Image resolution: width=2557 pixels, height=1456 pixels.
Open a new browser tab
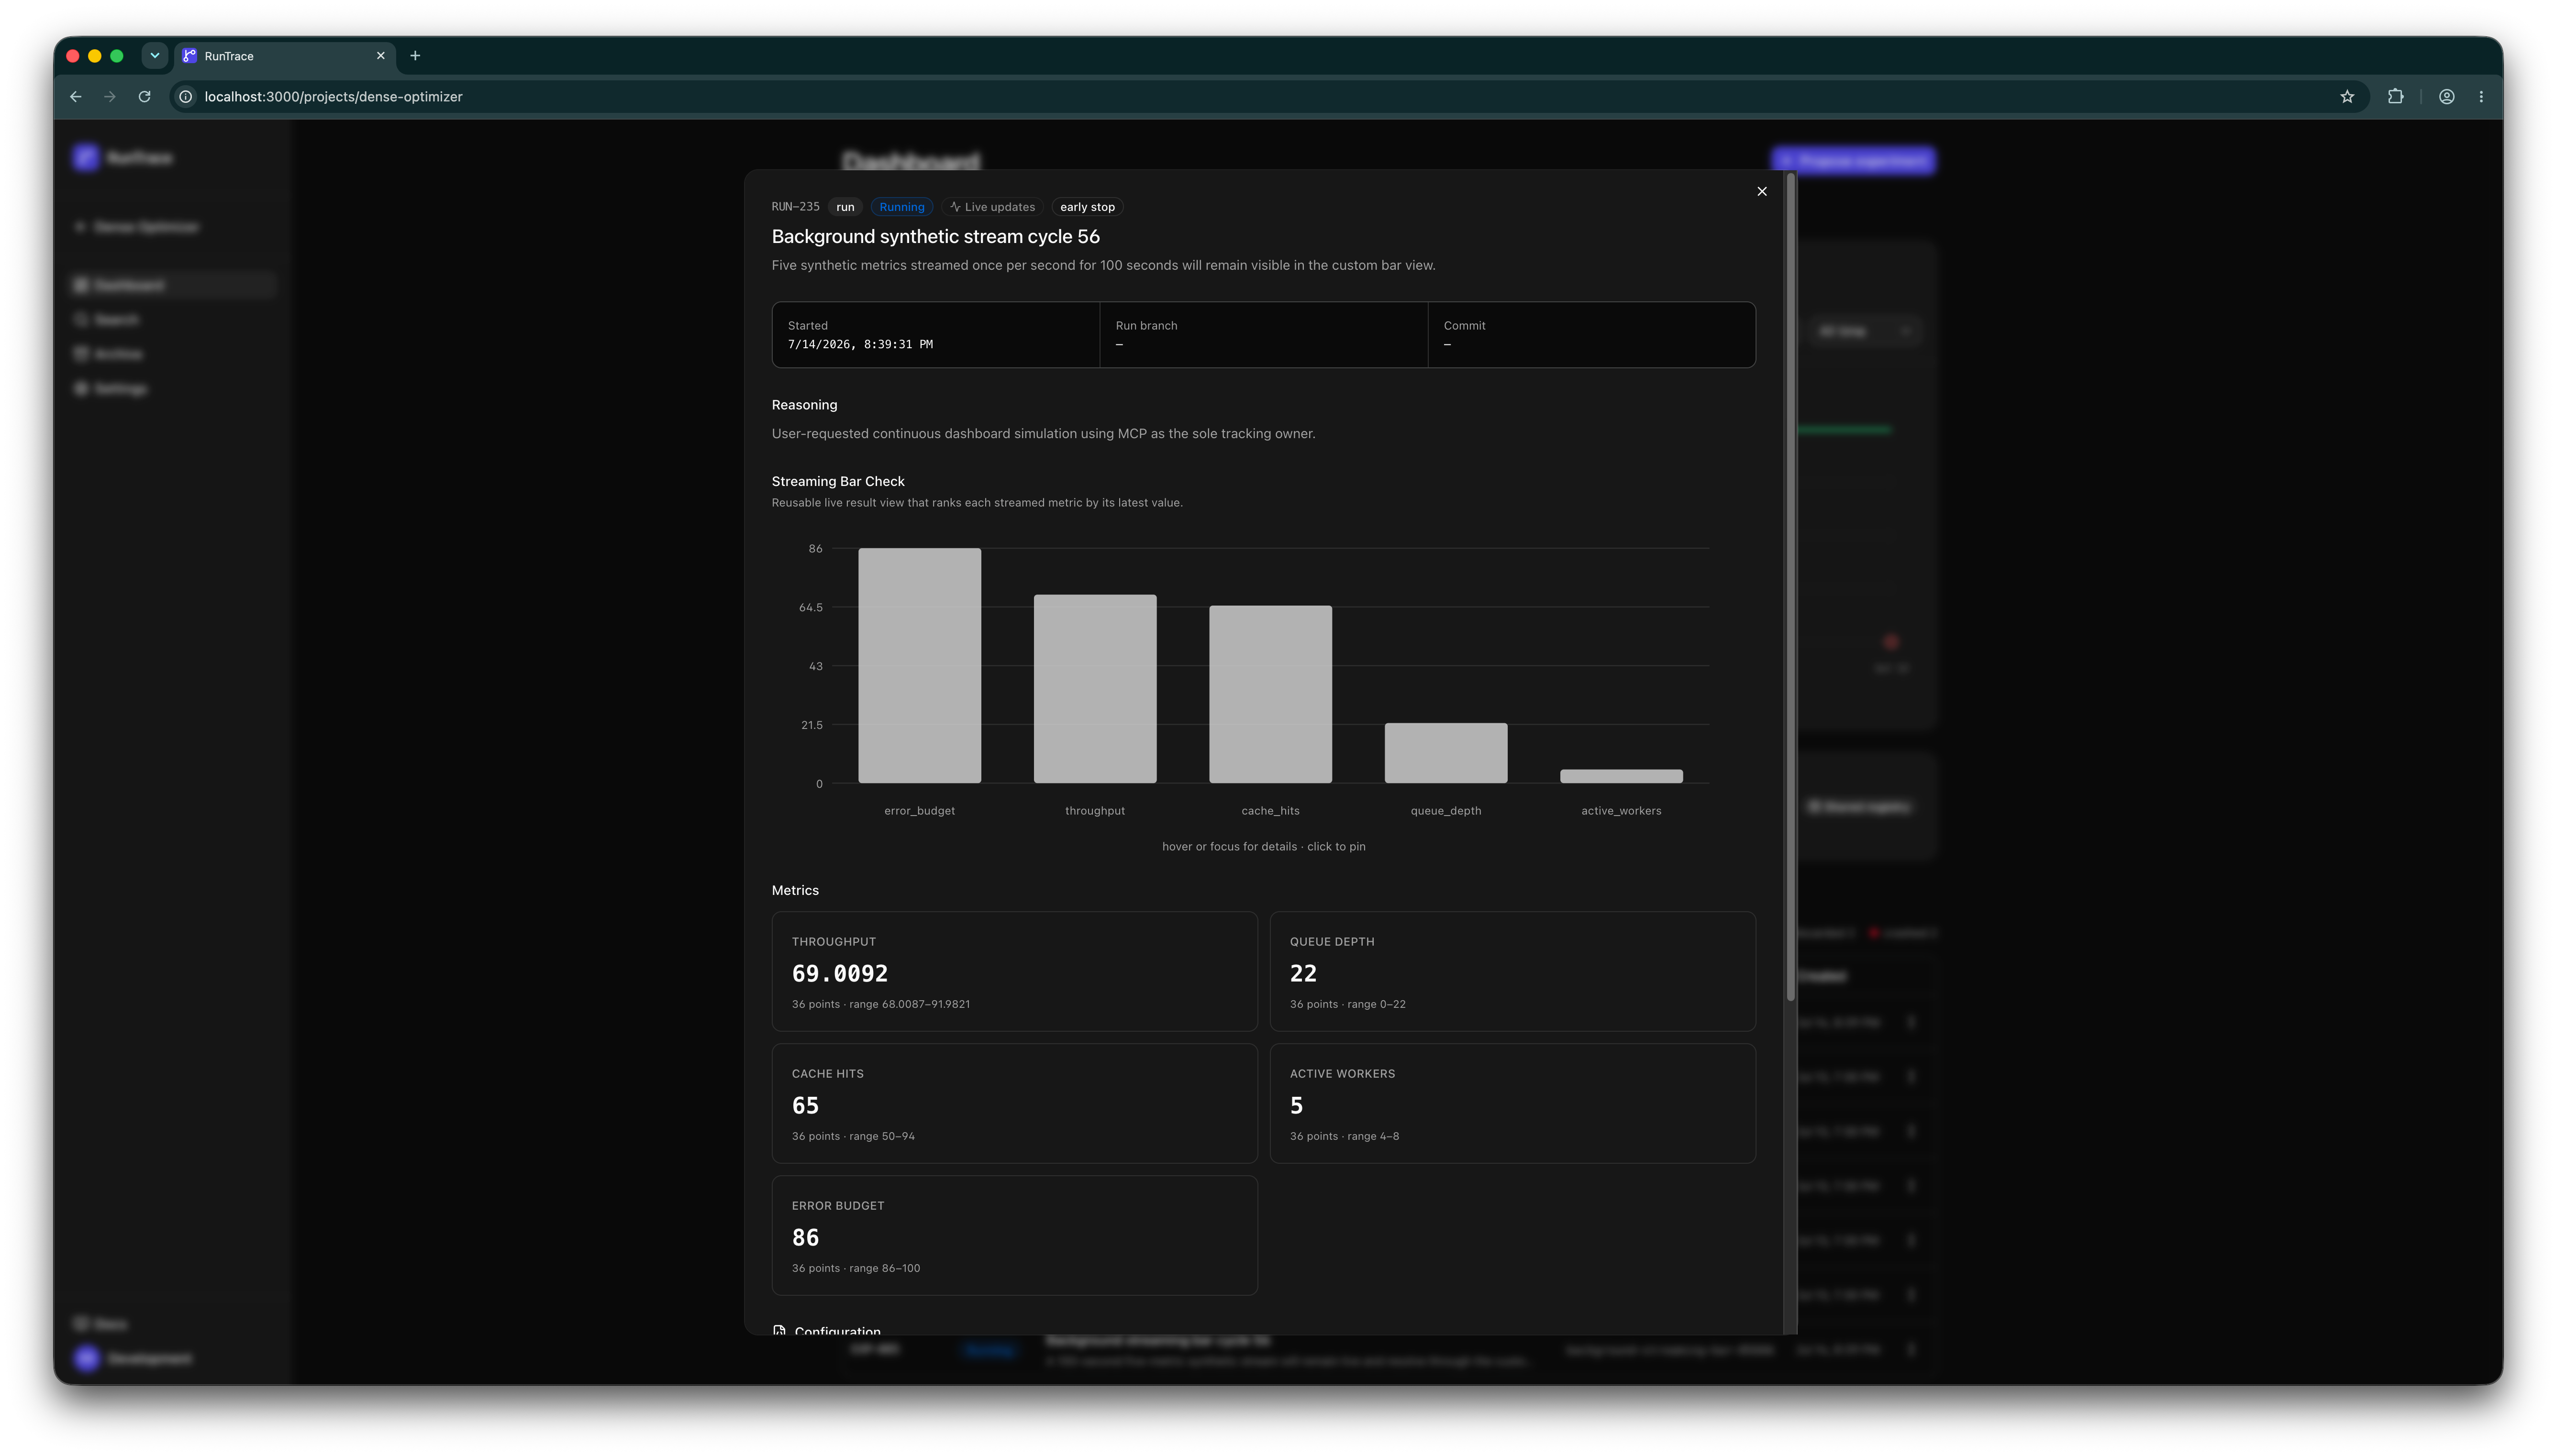(415, 56)
